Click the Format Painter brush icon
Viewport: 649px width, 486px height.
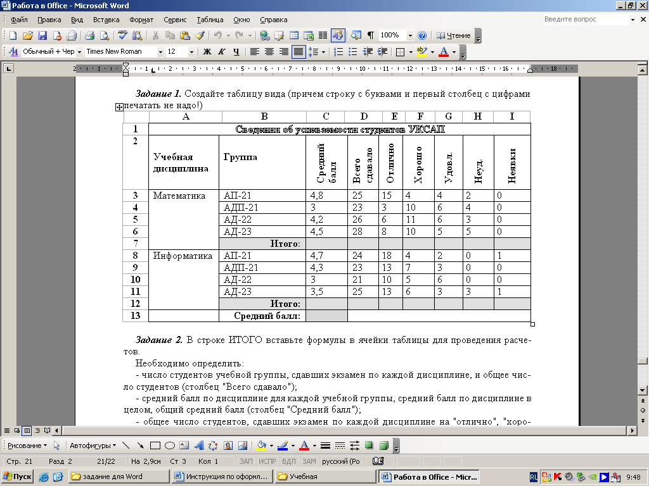click(200, 35)
